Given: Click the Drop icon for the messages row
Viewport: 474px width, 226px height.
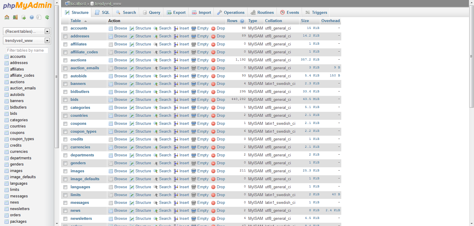Looking at the screenshot, I should [213, 203].
